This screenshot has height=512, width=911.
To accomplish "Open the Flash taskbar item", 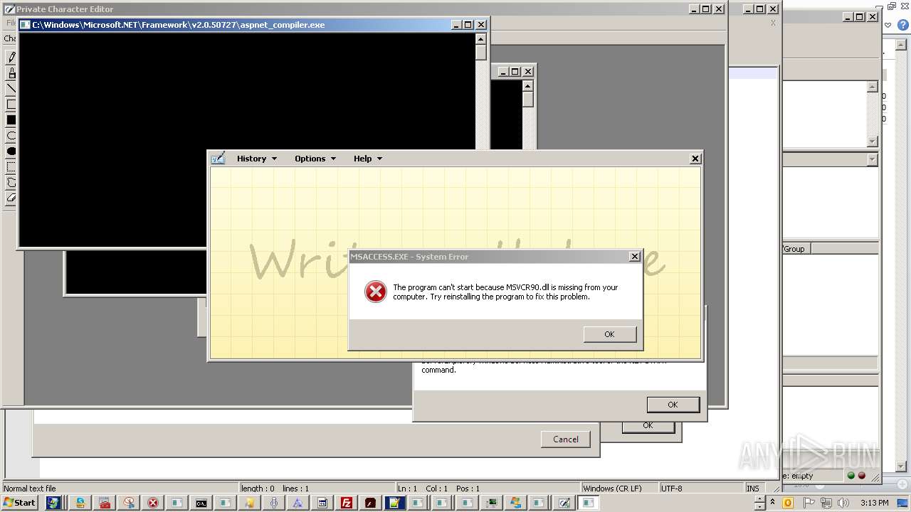I will pyautogui.click(x=370, y=503).
